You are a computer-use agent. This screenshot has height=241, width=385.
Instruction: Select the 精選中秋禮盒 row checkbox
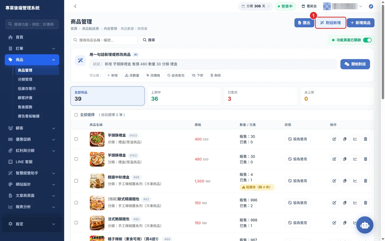coord(76,181)
